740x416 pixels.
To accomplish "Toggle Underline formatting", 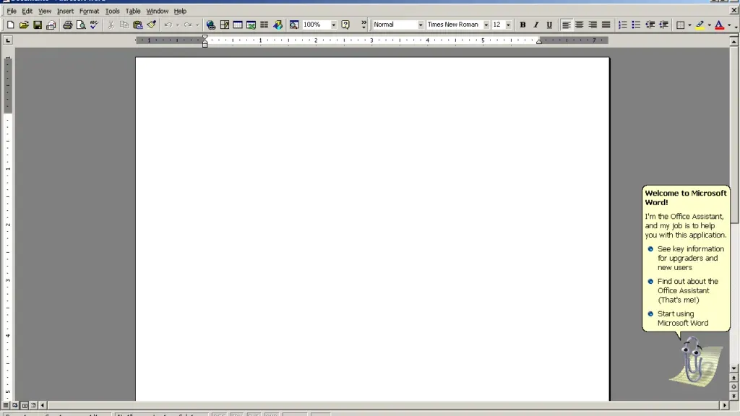I will (x=549, y=25).
